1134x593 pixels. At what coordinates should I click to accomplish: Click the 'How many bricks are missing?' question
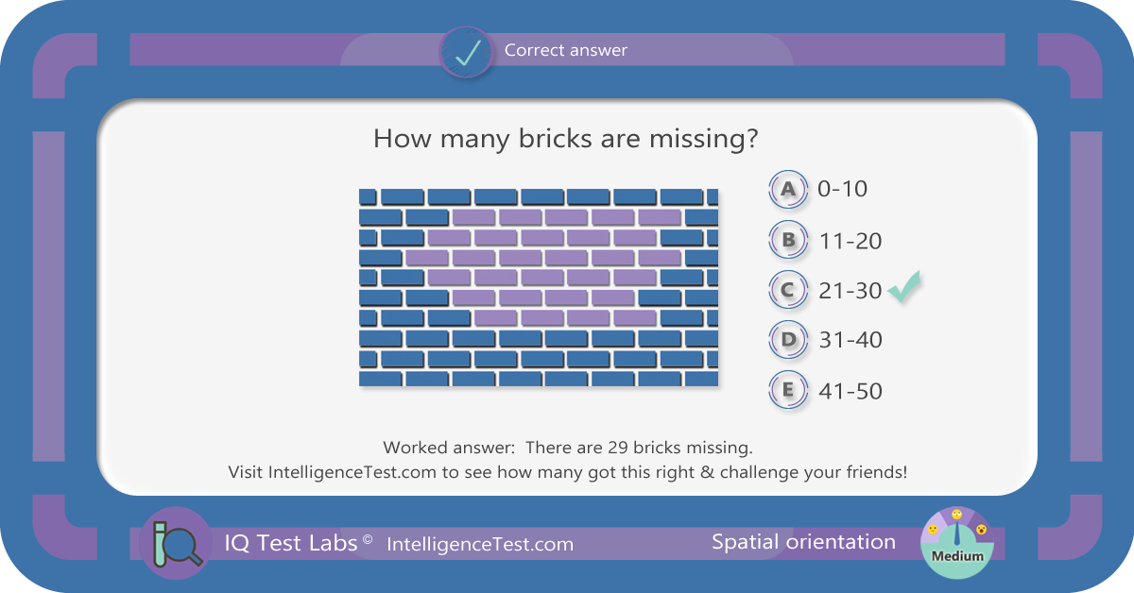pyautogui.click(x=566, y=140)
